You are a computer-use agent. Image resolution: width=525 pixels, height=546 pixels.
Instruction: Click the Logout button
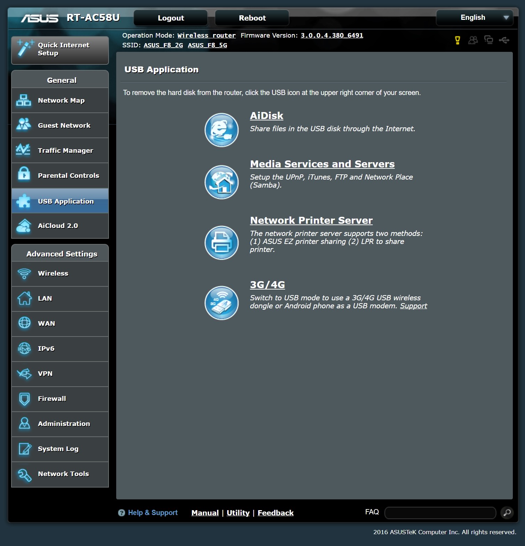(x=171, y=18)
